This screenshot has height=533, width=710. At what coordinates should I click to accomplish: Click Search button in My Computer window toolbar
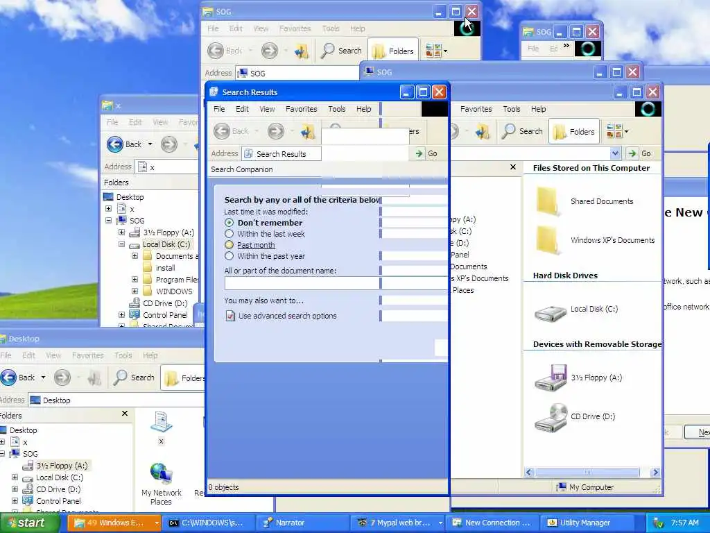click(522, 131)
